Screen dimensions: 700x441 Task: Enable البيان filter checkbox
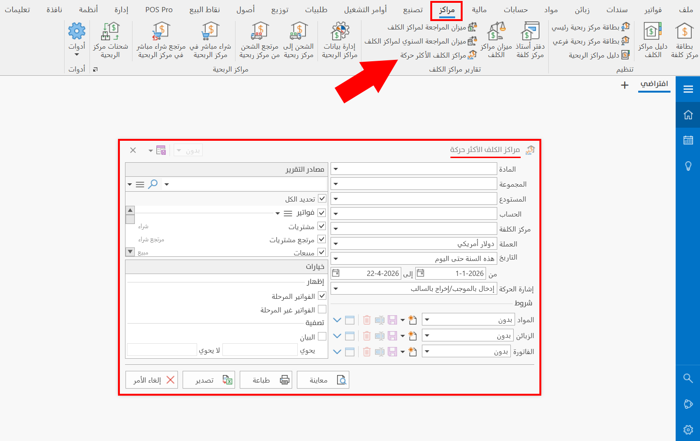322,336
